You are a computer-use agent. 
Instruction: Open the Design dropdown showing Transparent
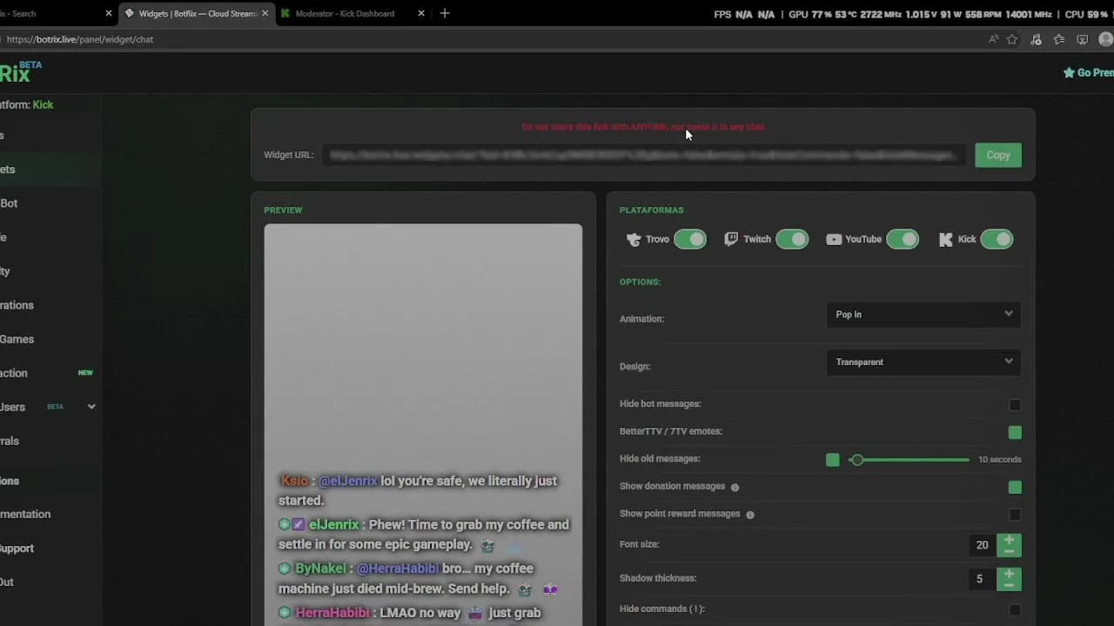[923, 363]
